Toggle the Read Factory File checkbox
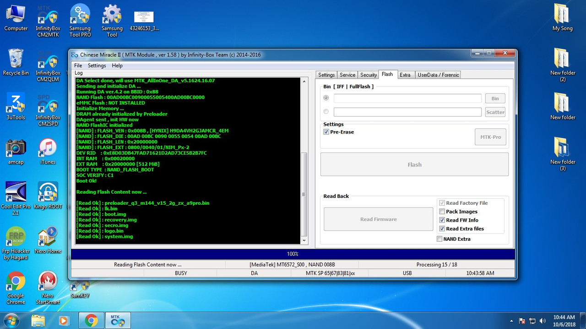The height and width of the screenshot is (329, 586). [442, 203]
